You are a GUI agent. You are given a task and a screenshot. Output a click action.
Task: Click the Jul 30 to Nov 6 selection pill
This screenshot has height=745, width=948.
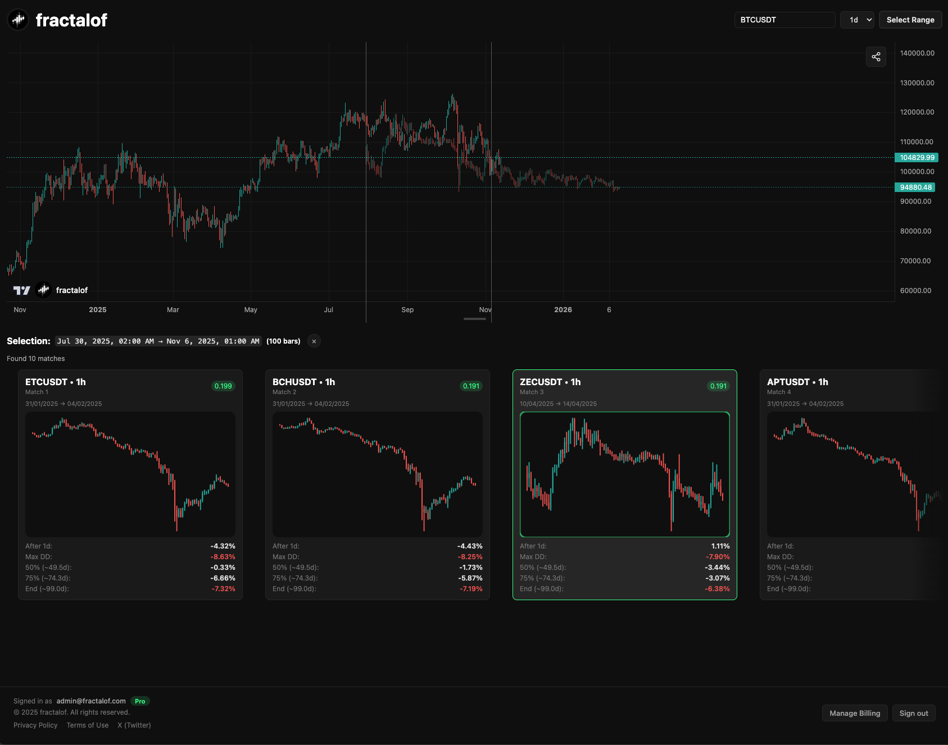coord(158,341)
